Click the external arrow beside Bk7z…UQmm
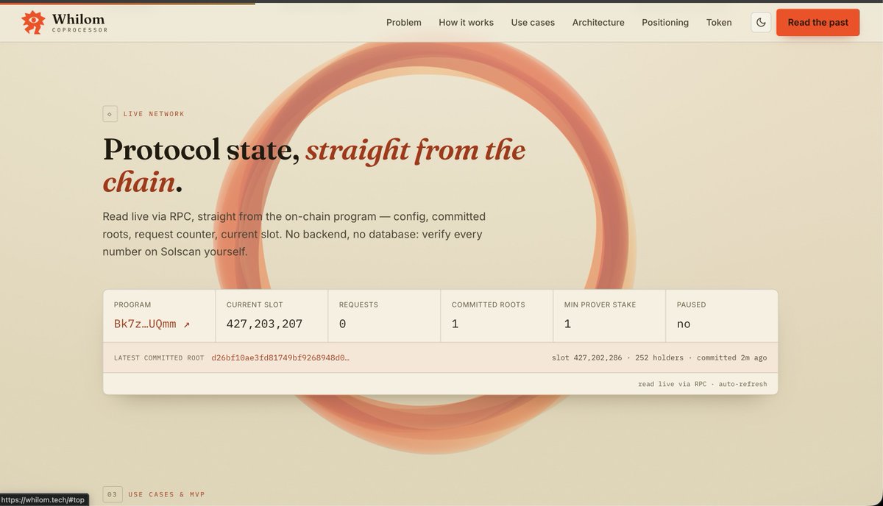This screenshot has height=506, width=883. pos(186,324)
